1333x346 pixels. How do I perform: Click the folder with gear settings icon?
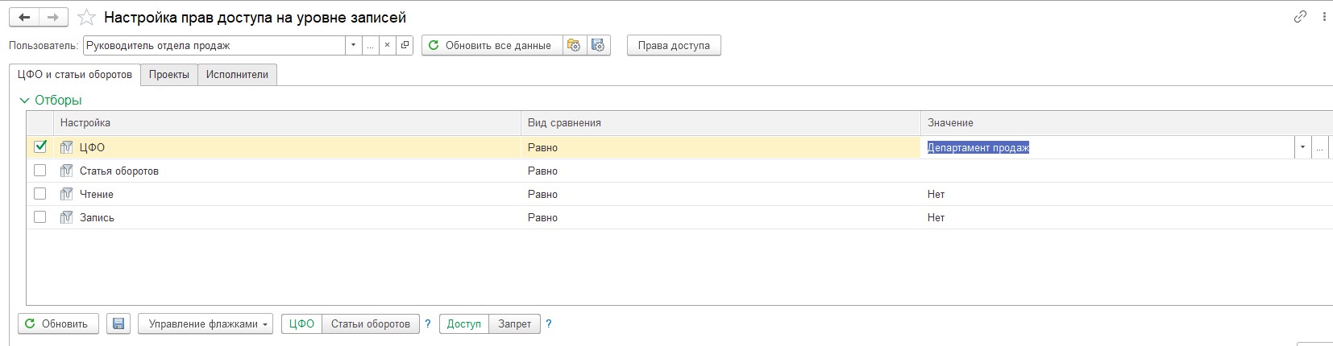coord(574,45)
